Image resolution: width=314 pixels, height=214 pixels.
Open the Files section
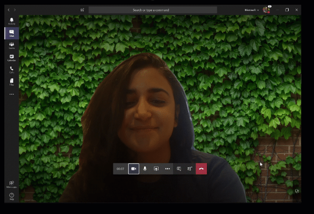coord(12,82)
